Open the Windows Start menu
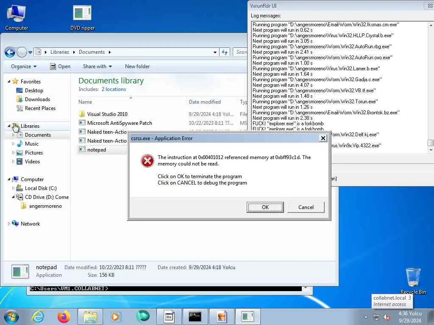This screenshot has width=434, height=325. (x=11, y=317)
